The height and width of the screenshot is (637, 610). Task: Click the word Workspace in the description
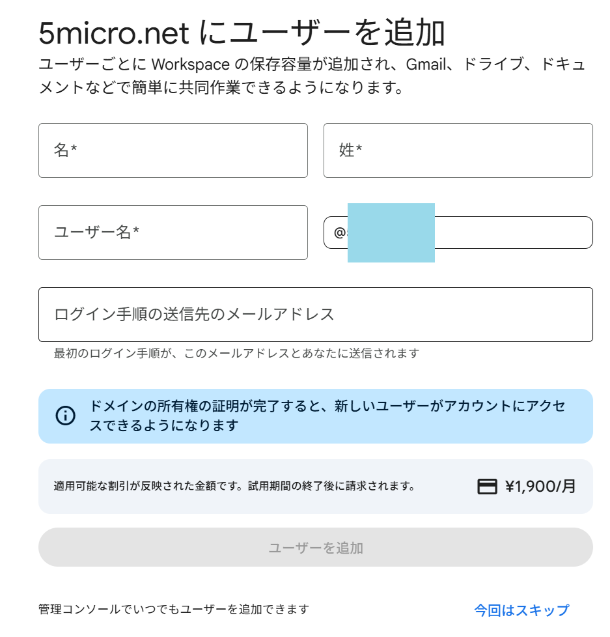190,65
